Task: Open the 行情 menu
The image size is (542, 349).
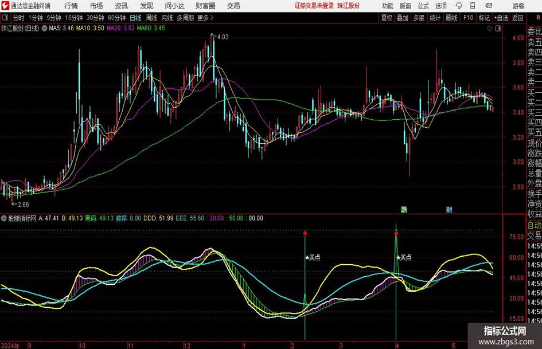Action: click(71, 6)
